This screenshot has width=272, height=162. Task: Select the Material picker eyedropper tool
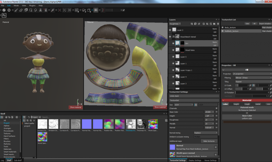(53, 10)
